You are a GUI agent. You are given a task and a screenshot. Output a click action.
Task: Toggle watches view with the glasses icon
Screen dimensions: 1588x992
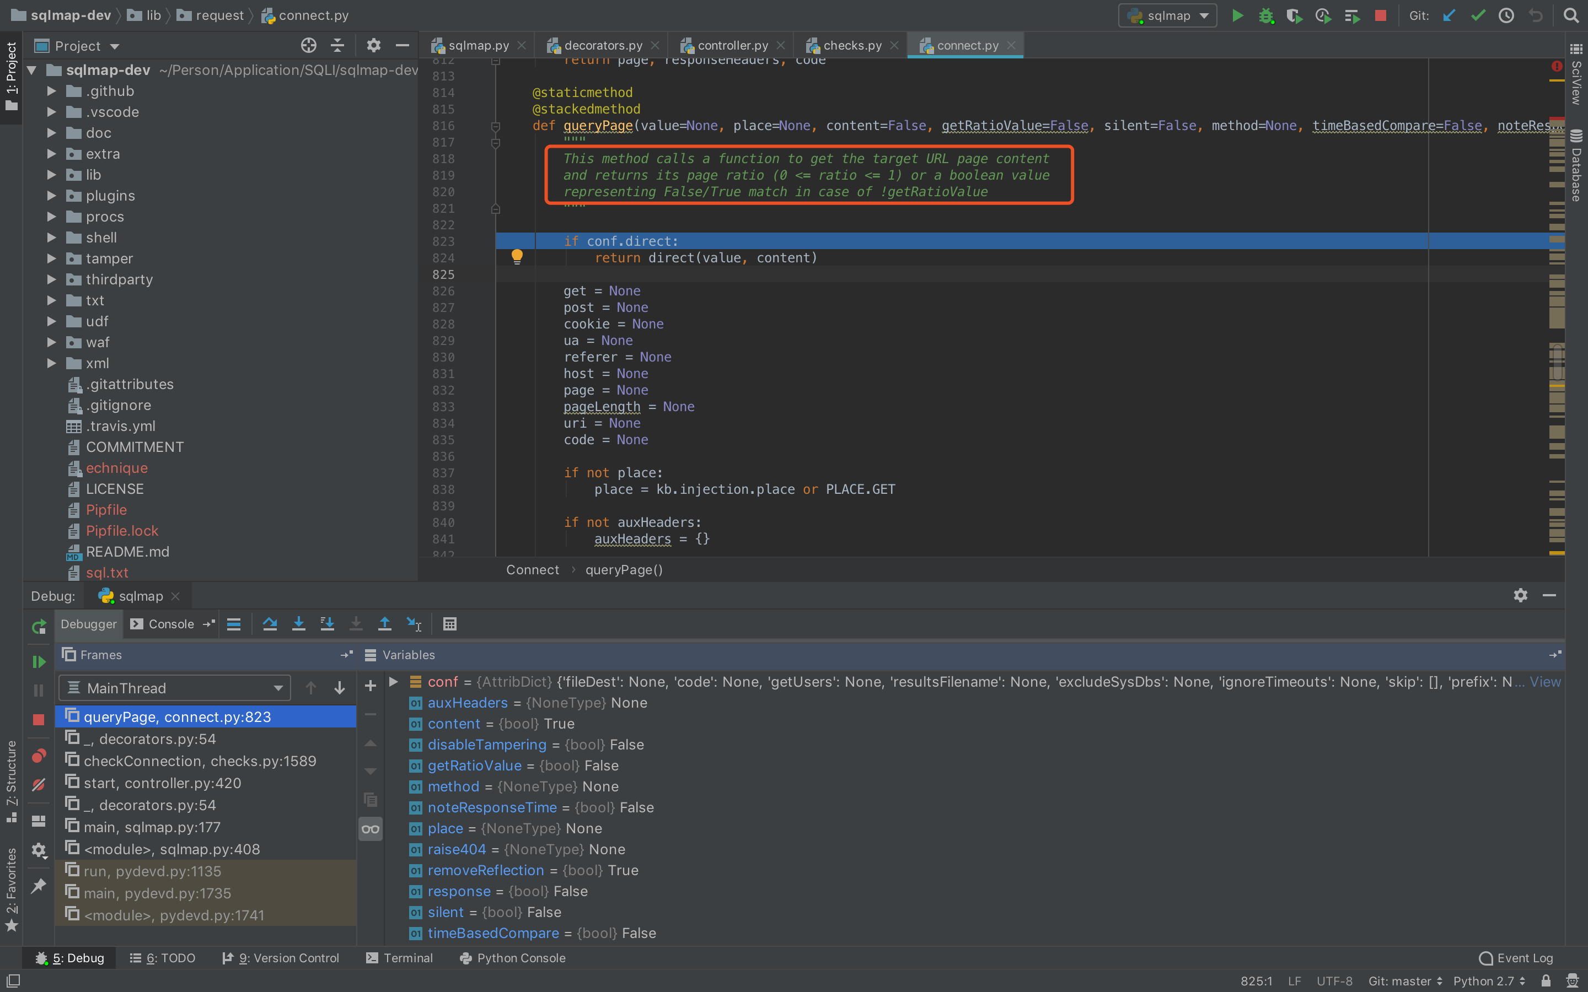coord(369,829)
